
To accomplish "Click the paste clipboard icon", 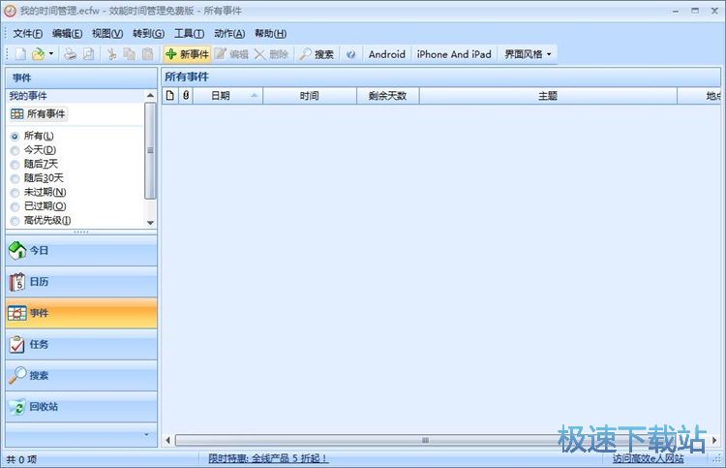I will (147, 54).
